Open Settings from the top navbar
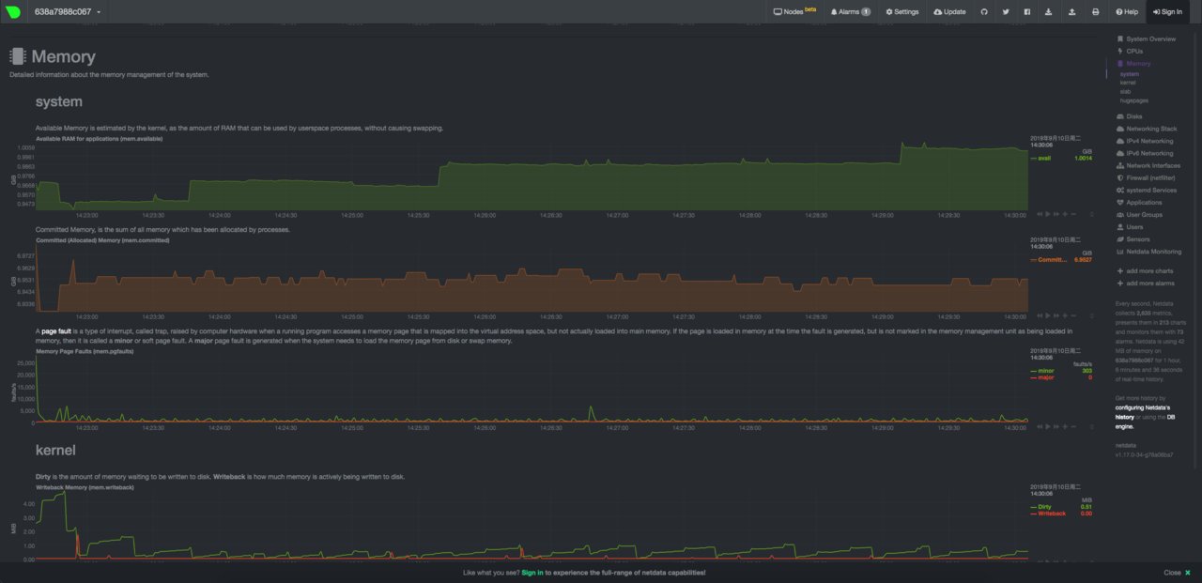The image size is (1202, 583). (x=902, y=12)
